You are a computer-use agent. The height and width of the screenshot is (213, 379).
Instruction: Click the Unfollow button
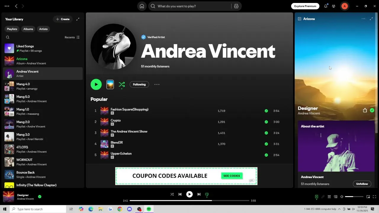pyautogui.click(x=362, y=184)
